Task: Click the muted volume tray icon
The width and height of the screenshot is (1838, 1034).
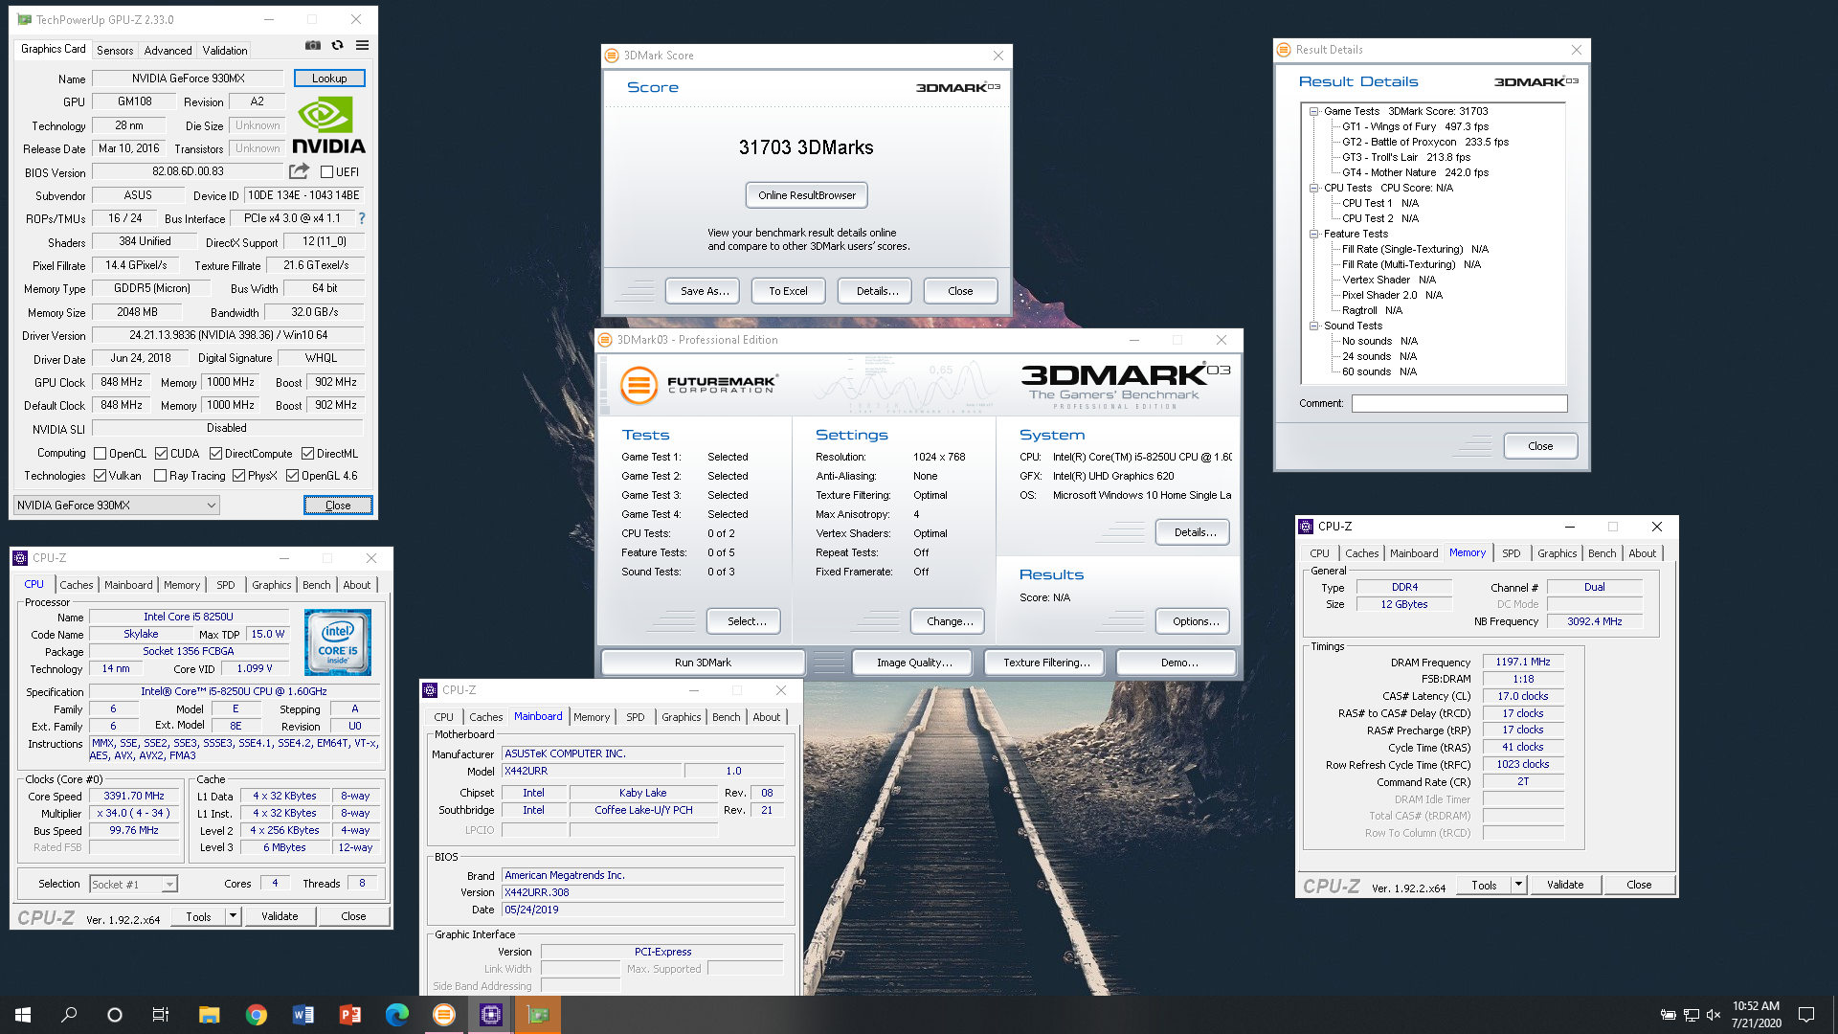Action: click(x=1714, y=1015)
